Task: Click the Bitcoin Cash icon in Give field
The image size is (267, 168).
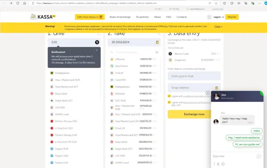Action: point(97,42)
